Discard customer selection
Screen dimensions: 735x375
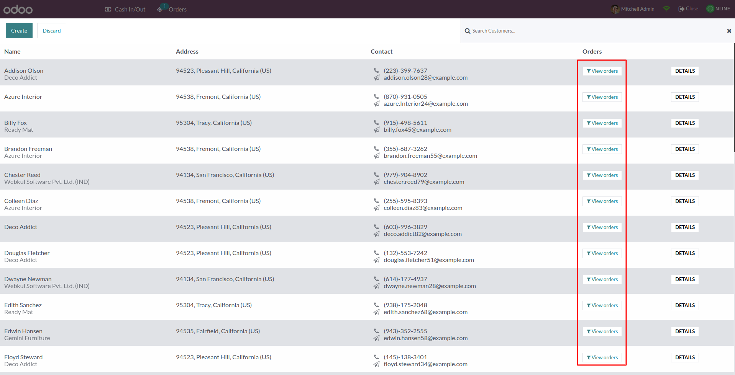click(x=52, y=31)
